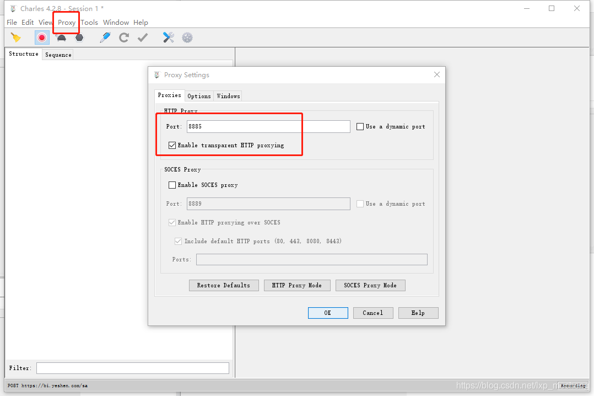Click the Restore Defaults button
Screen dimensions: 594x396
pos(224,285)
